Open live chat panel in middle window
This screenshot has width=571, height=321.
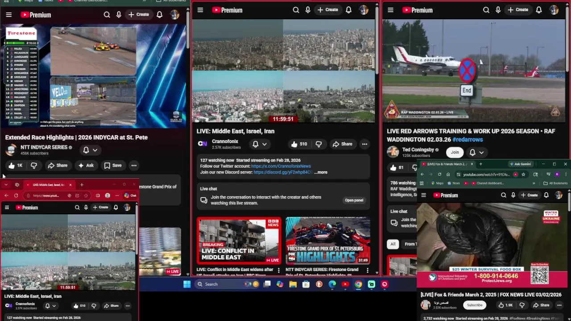click(x=354, y=200)
